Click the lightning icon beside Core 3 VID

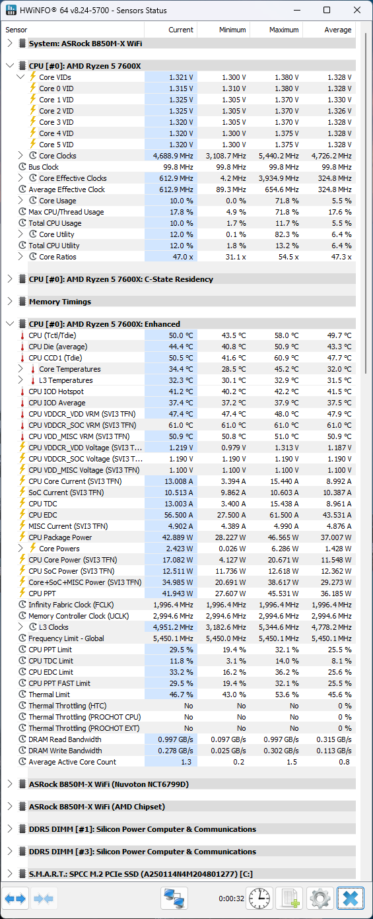tap(33, 122)
